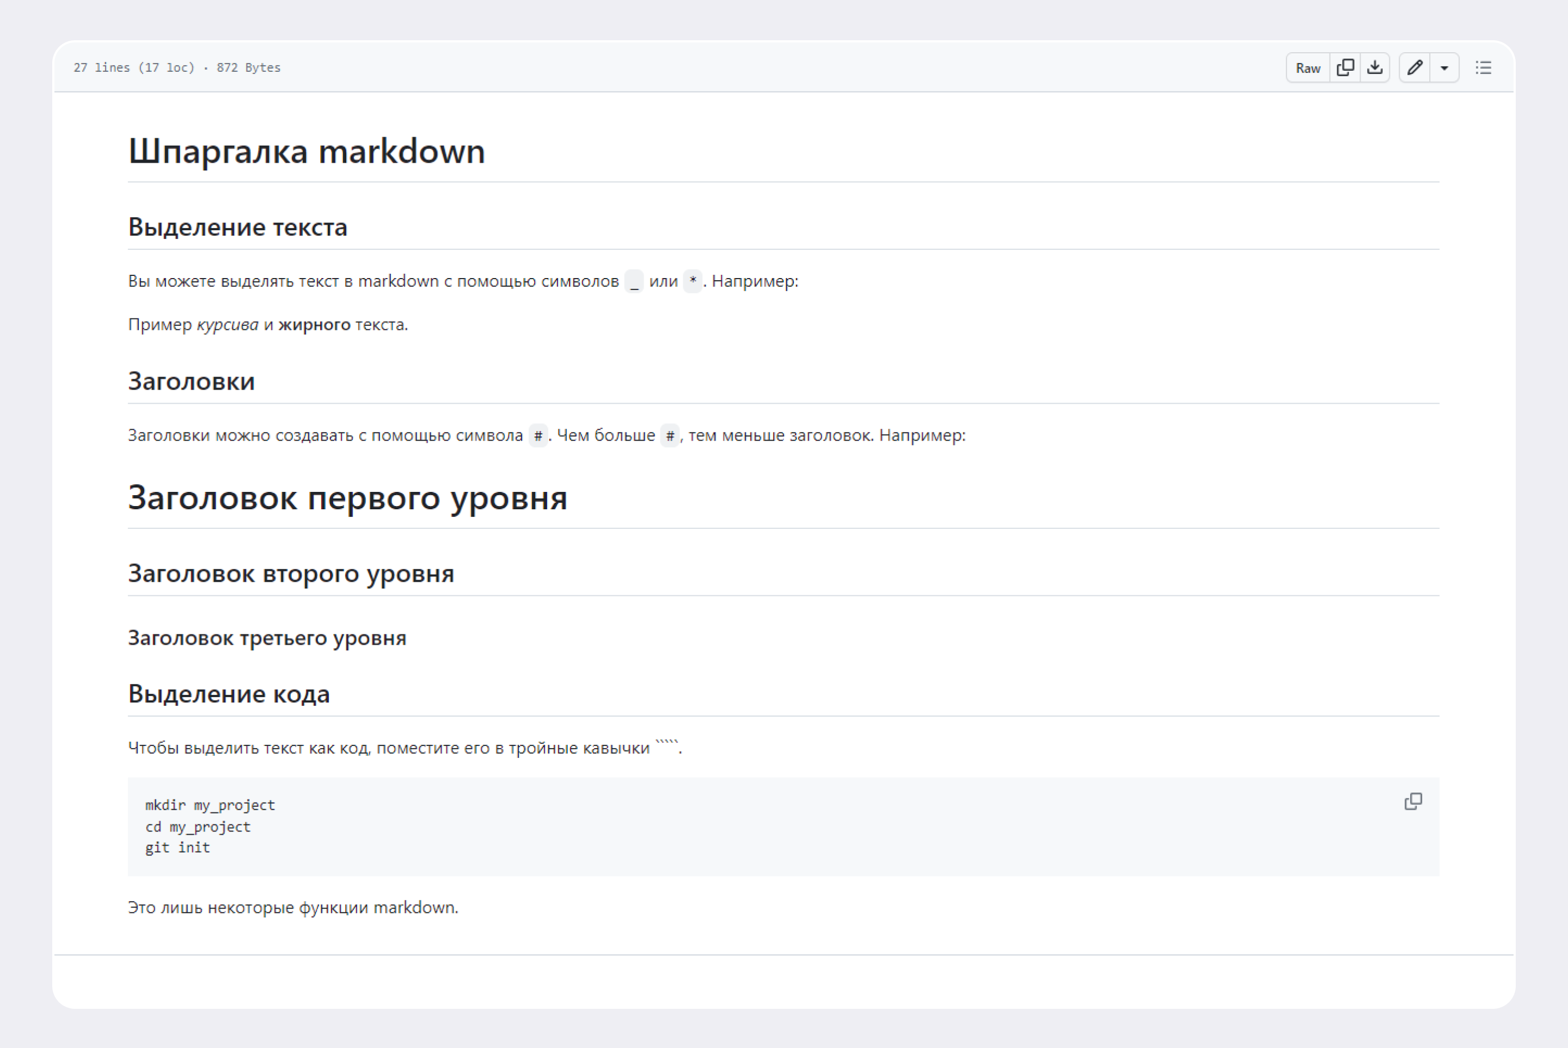Edit this file with pencil icon
Screen dimensions: 1568x1048
click(x=1414, y=67)
